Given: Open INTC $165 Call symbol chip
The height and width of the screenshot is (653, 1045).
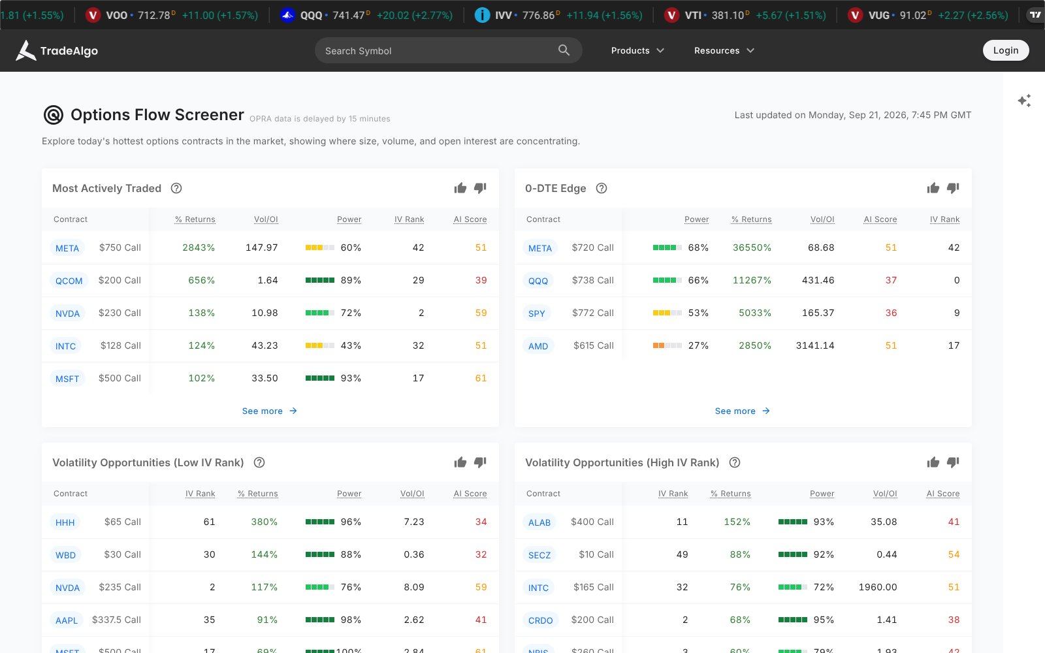Looking at the screenshot, I should (538, 588).
